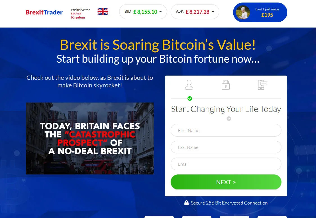Expand the gray chevron below the form heading

click(229, 119)
